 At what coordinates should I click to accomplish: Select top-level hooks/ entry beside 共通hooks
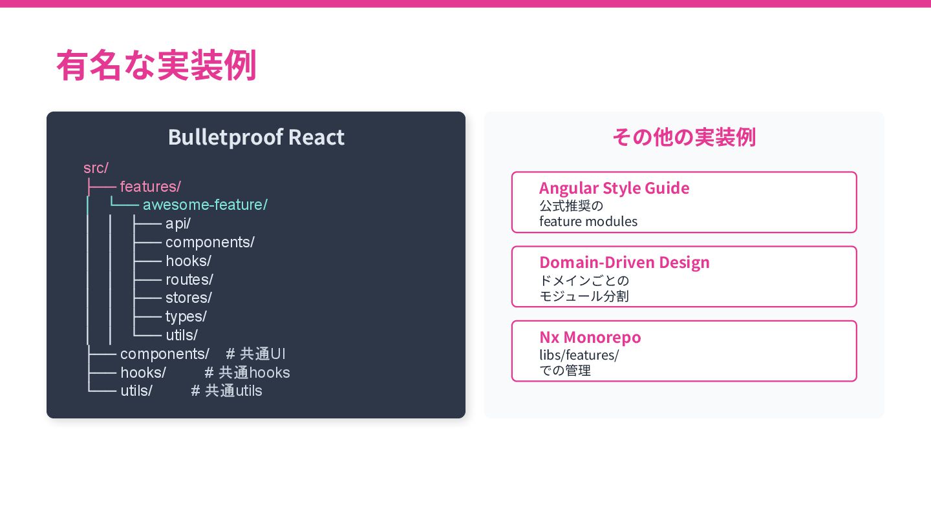click(x=143, y=373)
